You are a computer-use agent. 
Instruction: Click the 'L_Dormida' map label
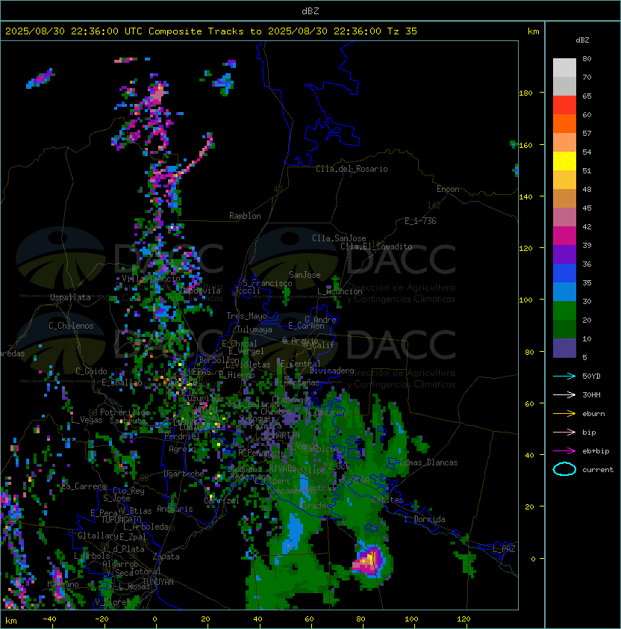click(x=425, y=519)
